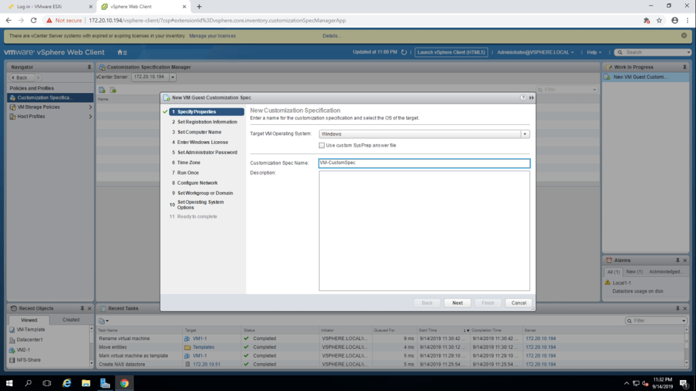Open the Administrator@VSPHERE.LOCAL user menu
Viewport: 696px width, 391px height.
[535, 52]
